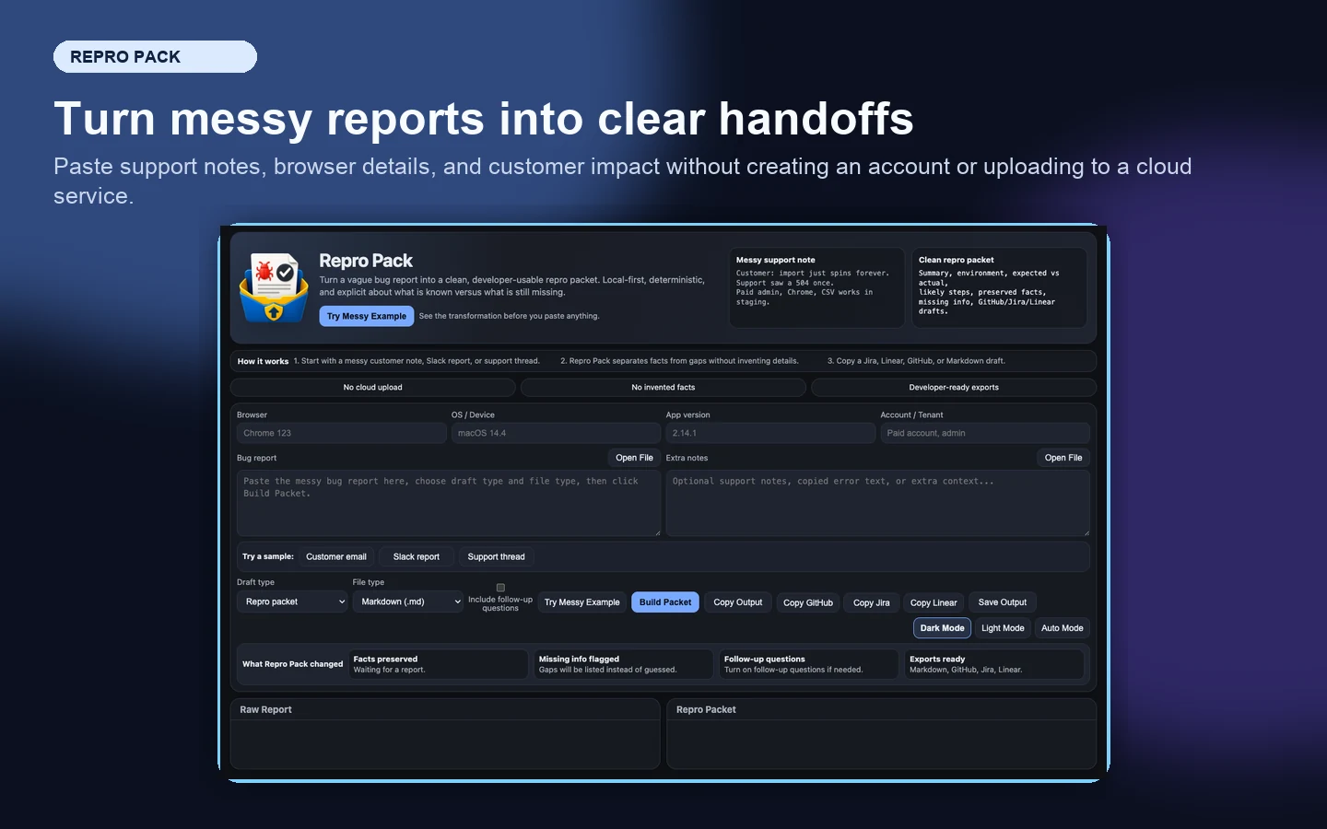The height and width of the screenshot is (829, 1327).
Task: Click Try Messy Example in header
Action: [367, 316]
